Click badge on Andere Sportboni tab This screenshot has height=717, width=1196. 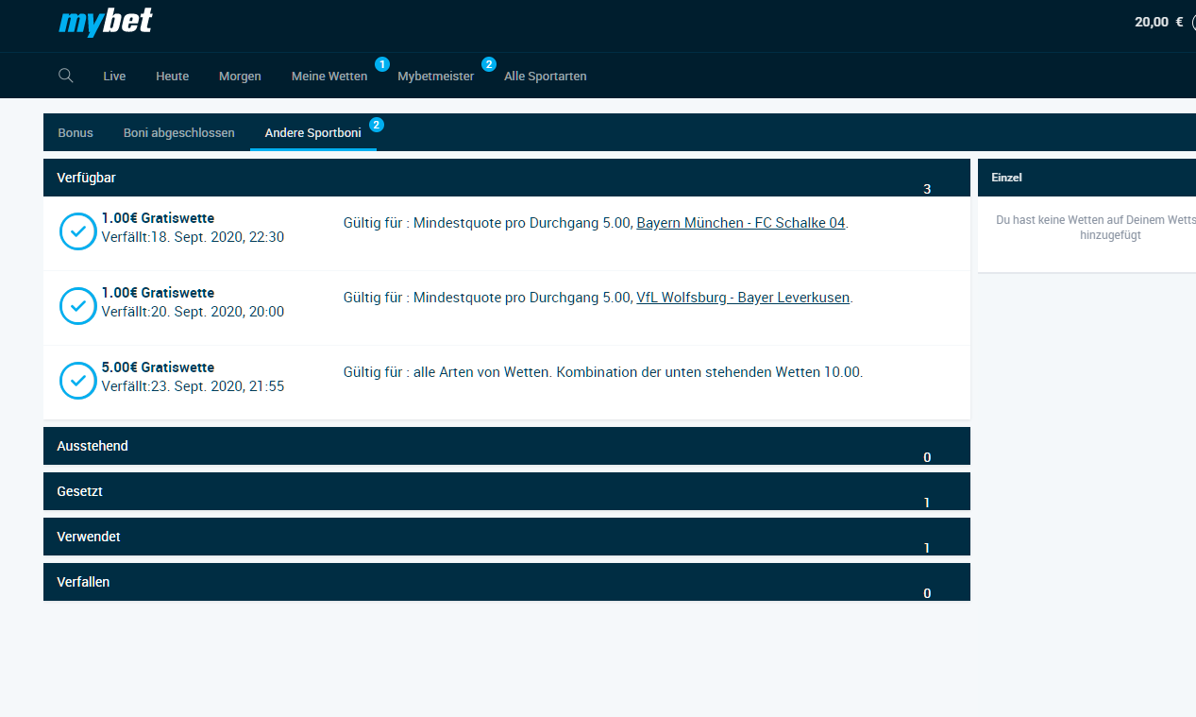(x=376, y=125)
